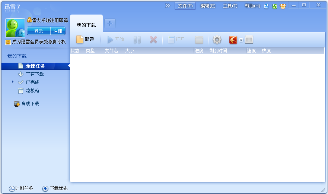Click 成为迅雷会员享受尊贵特权 membership link

coord(39,42)
